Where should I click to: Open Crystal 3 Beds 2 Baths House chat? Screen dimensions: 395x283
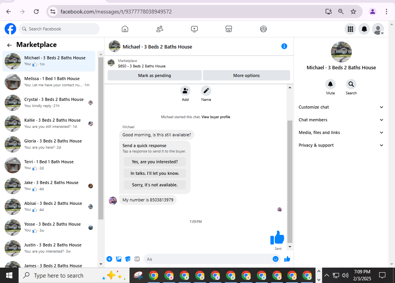tap(49, 103)
